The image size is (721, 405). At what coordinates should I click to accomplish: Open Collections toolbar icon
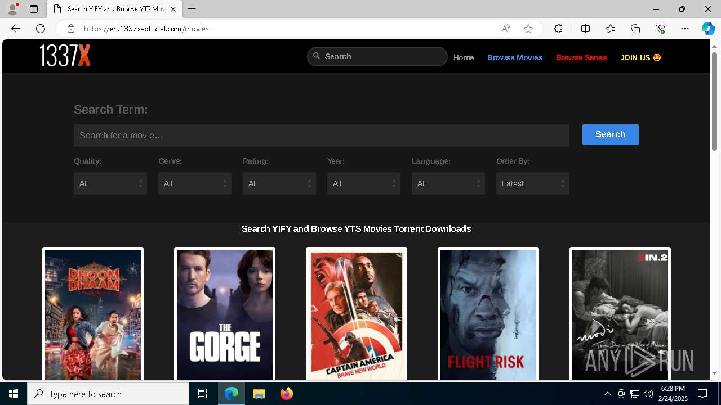(x=635, y=29)
